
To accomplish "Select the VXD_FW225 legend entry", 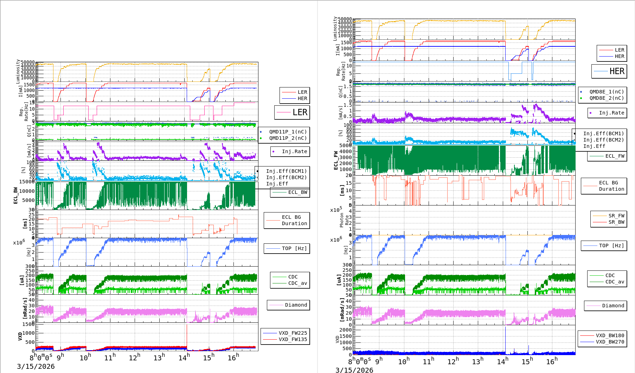I will point(285,333).
